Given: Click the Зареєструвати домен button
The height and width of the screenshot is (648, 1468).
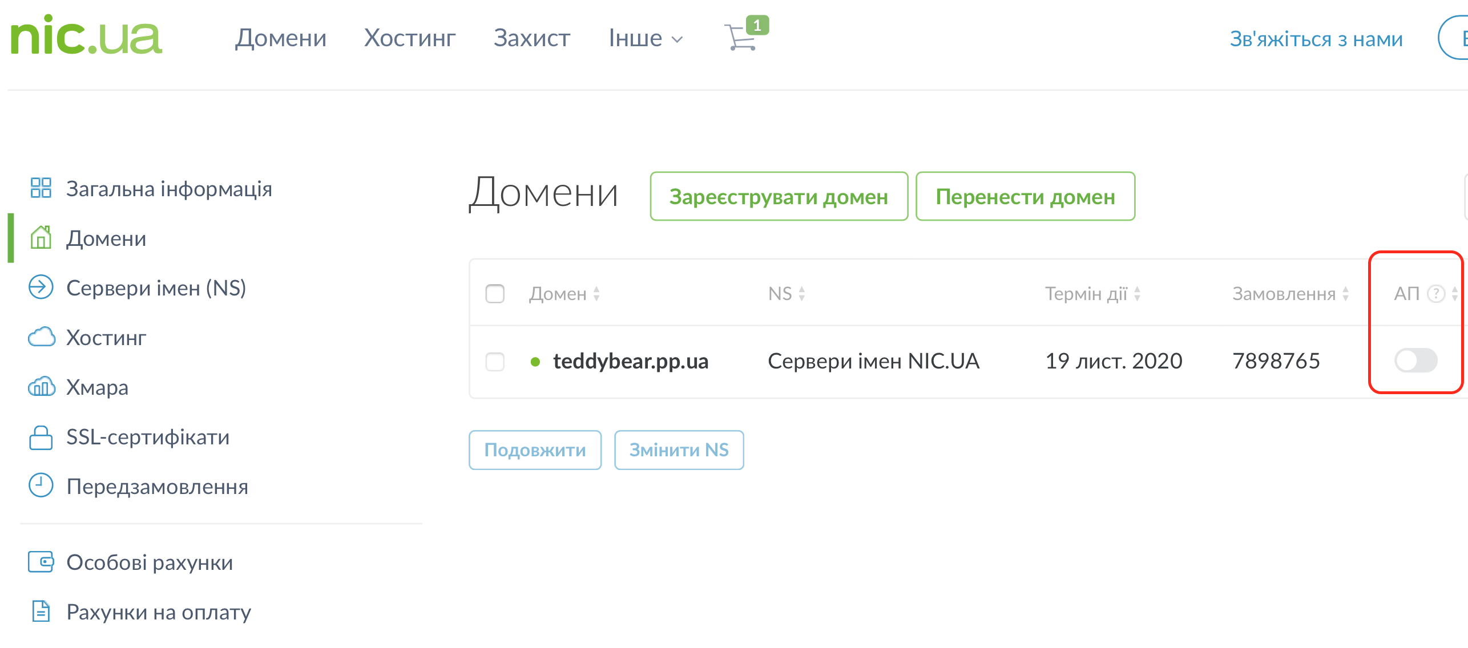Looking at the screenshot, I should 779,197.
